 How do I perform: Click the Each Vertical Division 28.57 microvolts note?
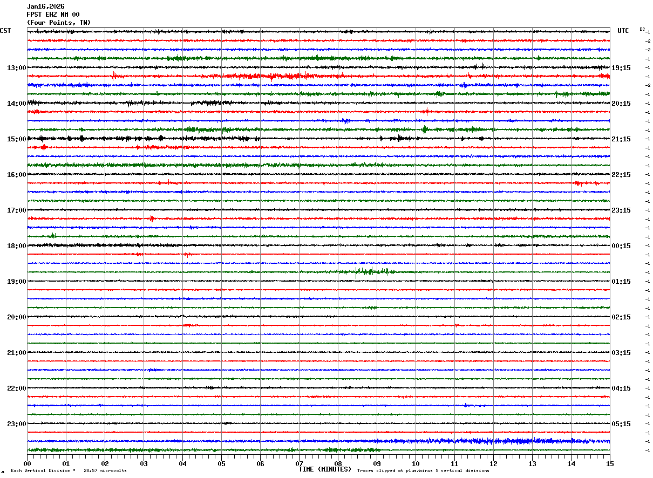(x=69, y=471)
